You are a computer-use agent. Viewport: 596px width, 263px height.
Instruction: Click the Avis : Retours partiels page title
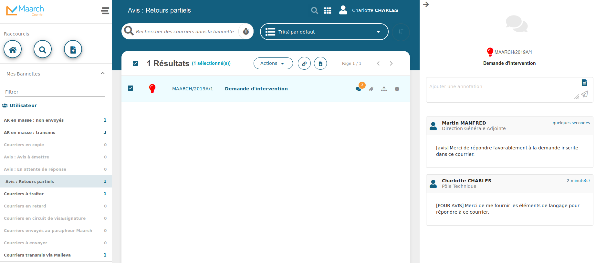159,10
